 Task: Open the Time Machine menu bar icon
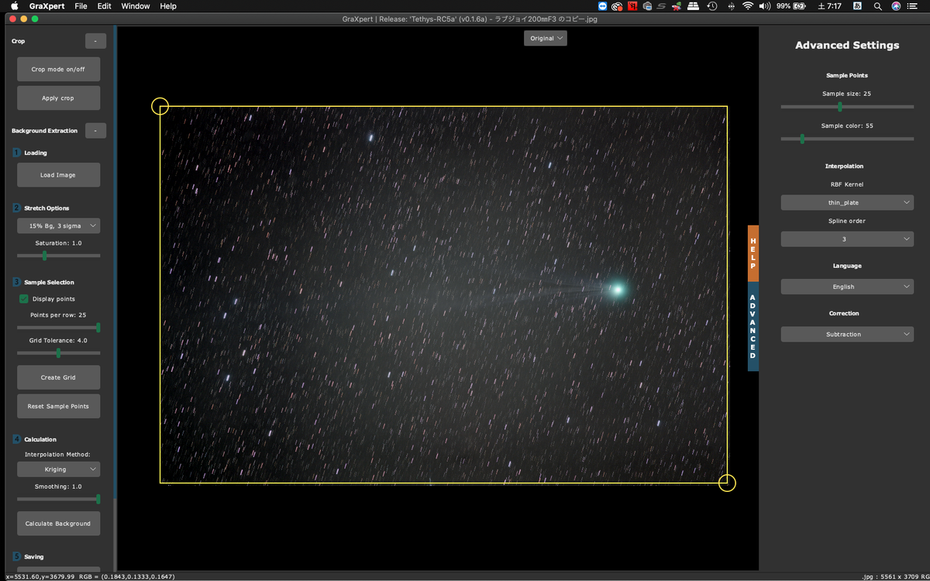pos(711,6)
